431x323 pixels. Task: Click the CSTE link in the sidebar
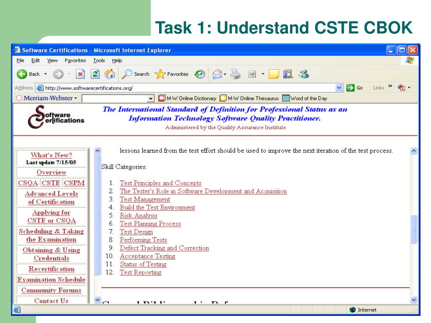tap(51, 183)
